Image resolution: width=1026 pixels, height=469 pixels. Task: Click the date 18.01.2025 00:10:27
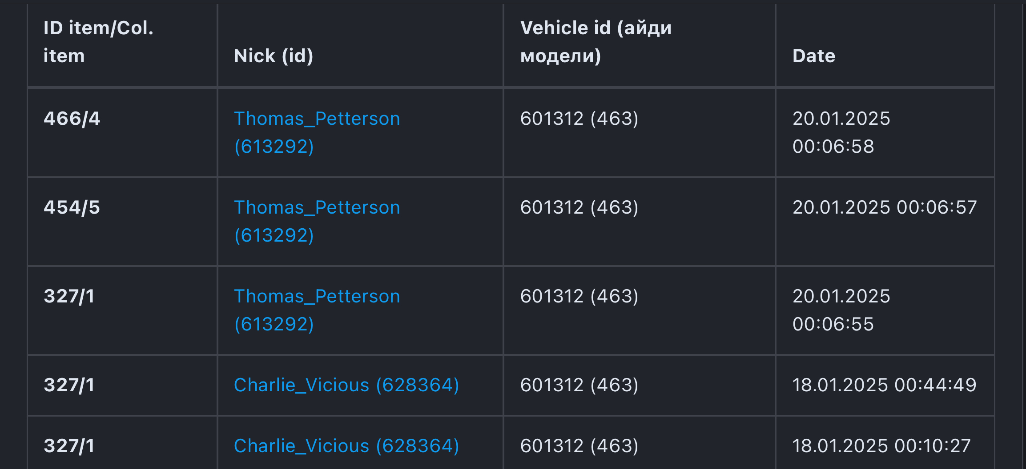click(881, 446)
